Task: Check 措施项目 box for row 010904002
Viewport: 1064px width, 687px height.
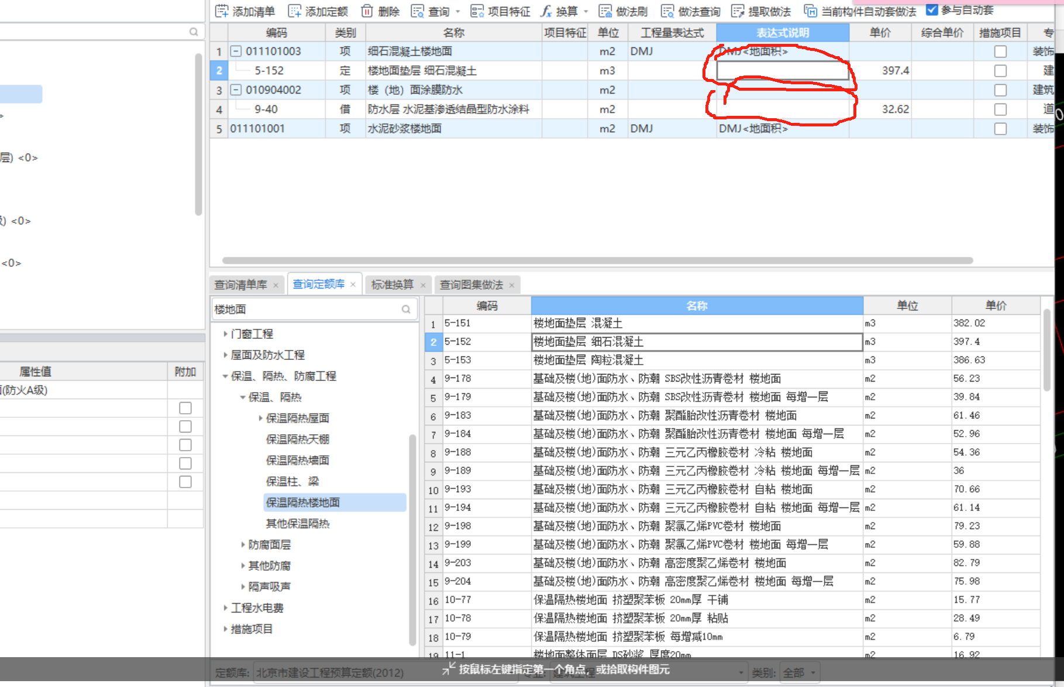Action: (x=1000, y=90)
